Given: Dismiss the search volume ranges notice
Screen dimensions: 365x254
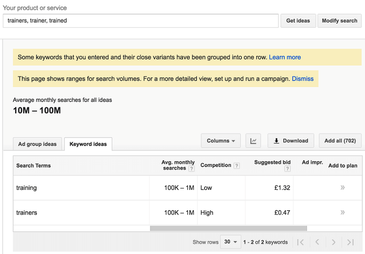Looking at the screenshot, I should 303,79.
